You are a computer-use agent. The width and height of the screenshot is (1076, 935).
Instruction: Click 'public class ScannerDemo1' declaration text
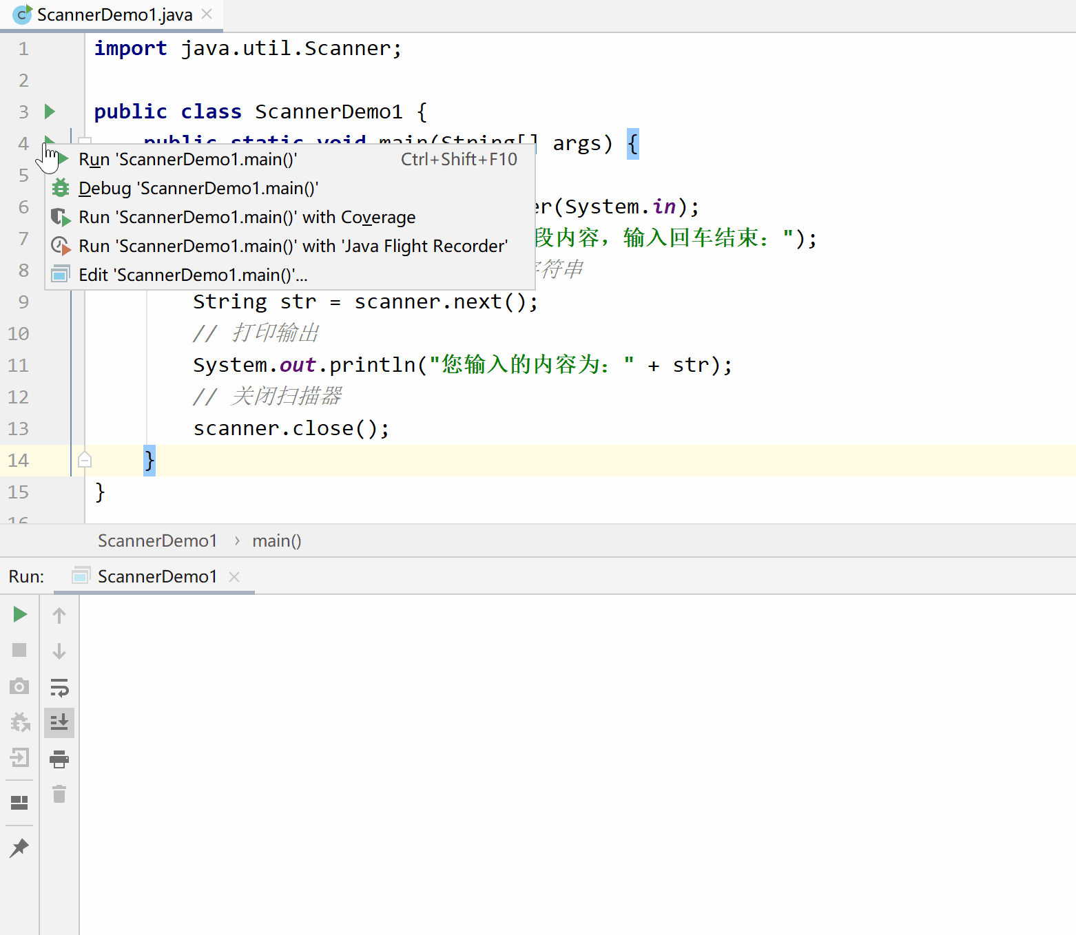point(248,112)
